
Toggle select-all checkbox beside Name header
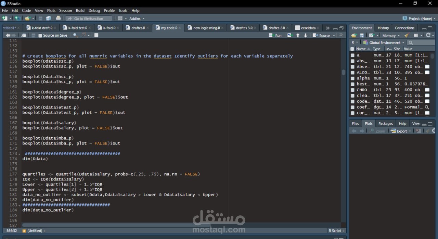(x=352, y=49)
